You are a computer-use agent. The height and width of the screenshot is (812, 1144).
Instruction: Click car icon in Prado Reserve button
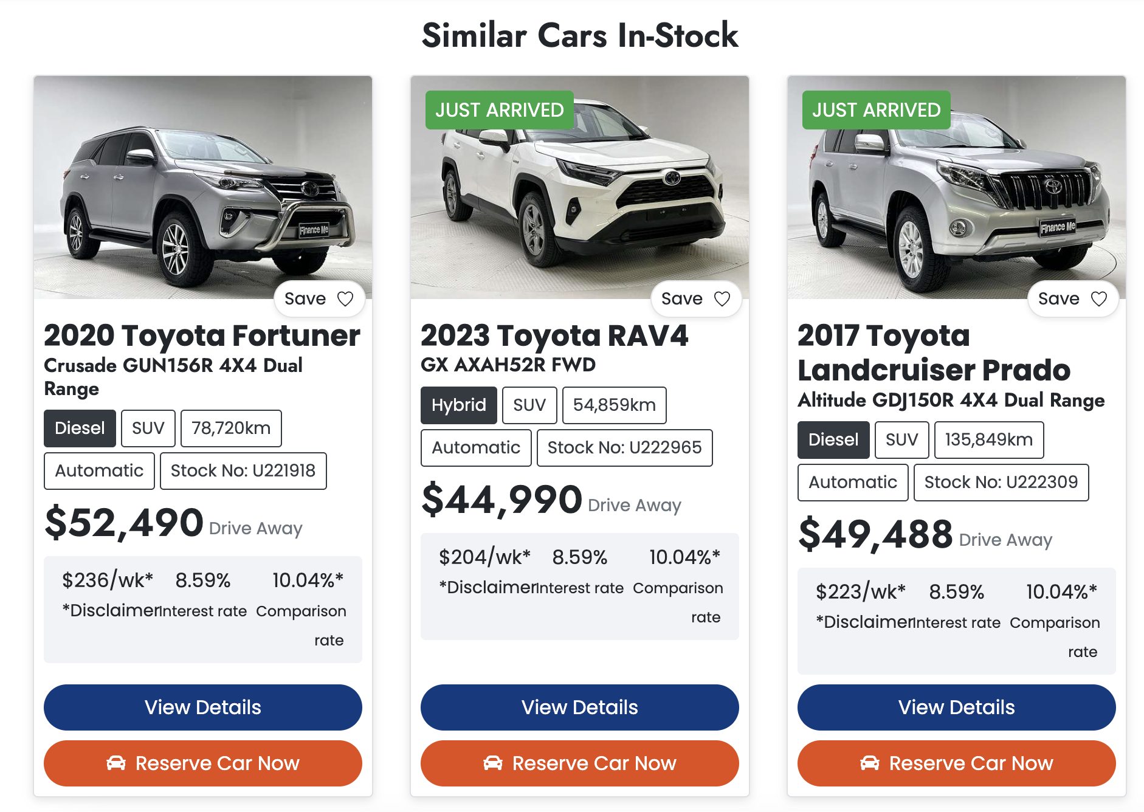point(870,763)
